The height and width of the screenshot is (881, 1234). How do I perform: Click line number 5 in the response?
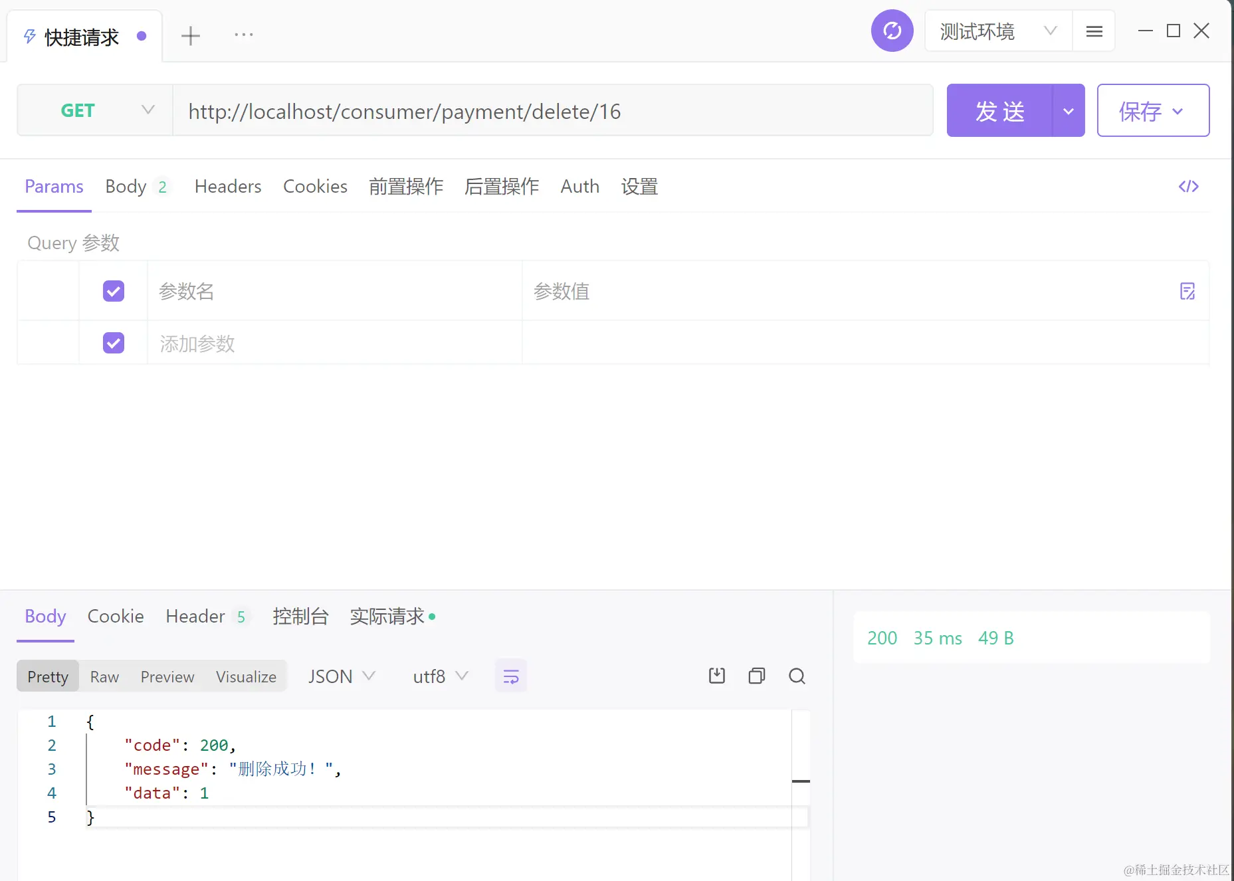(x=52, y=817)
